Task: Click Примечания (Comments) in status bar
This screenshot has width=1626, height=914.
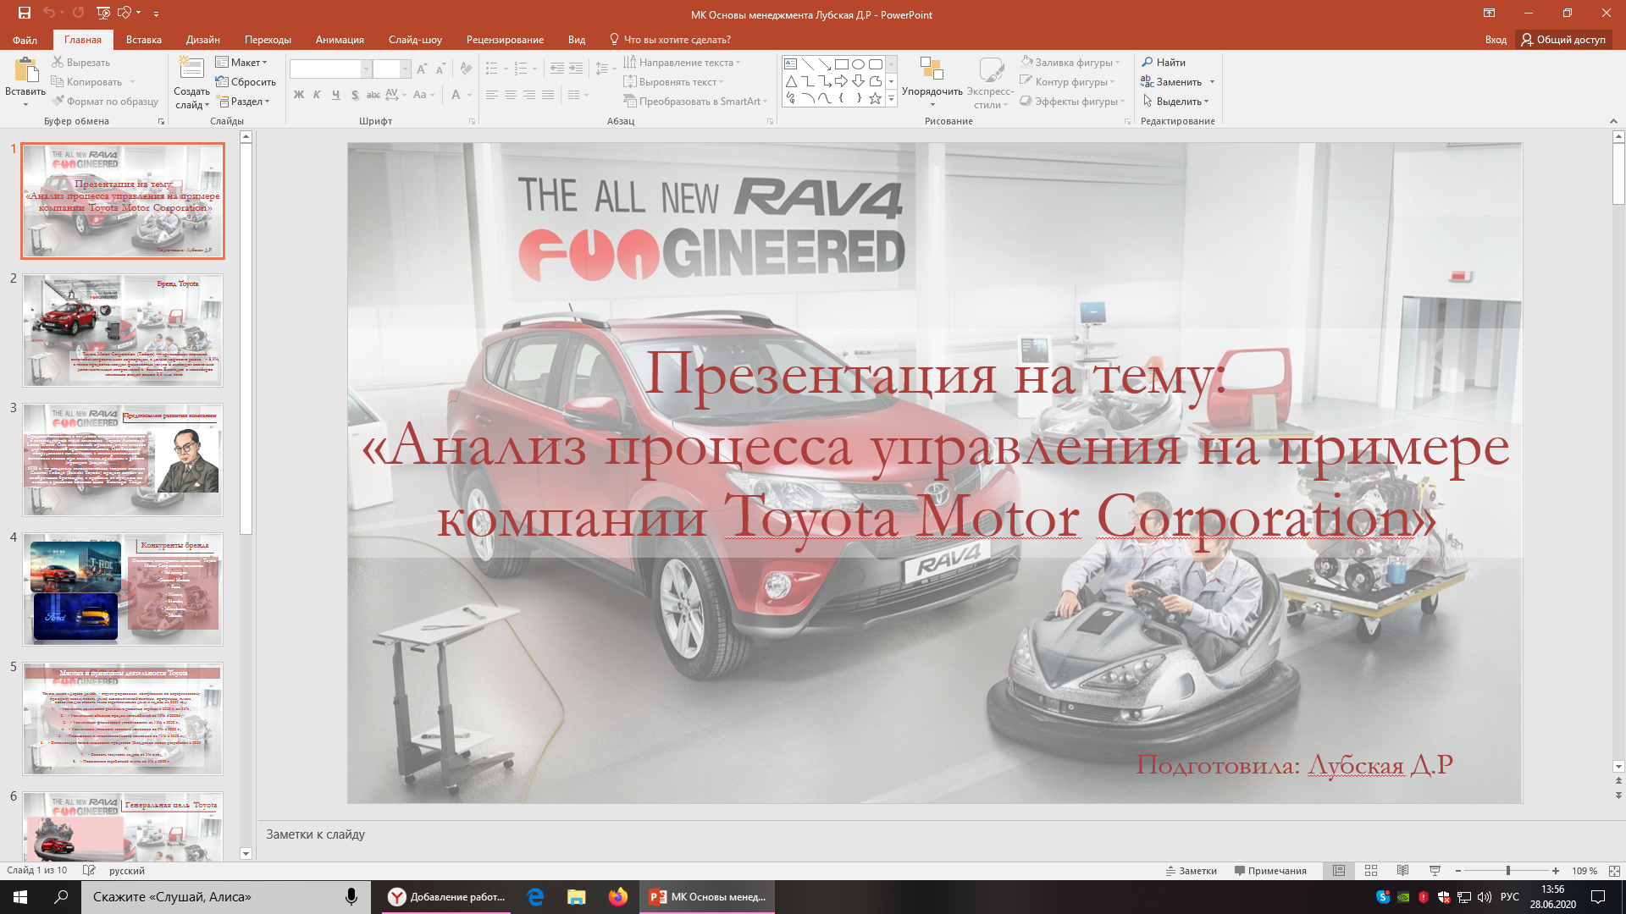Action: tap(1270, 870)
